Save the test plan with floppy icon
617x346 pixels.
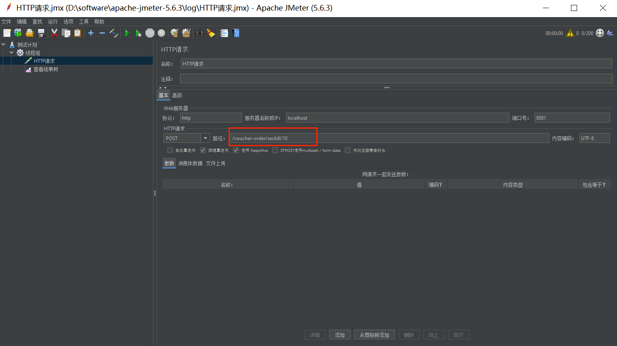[41, 33]
